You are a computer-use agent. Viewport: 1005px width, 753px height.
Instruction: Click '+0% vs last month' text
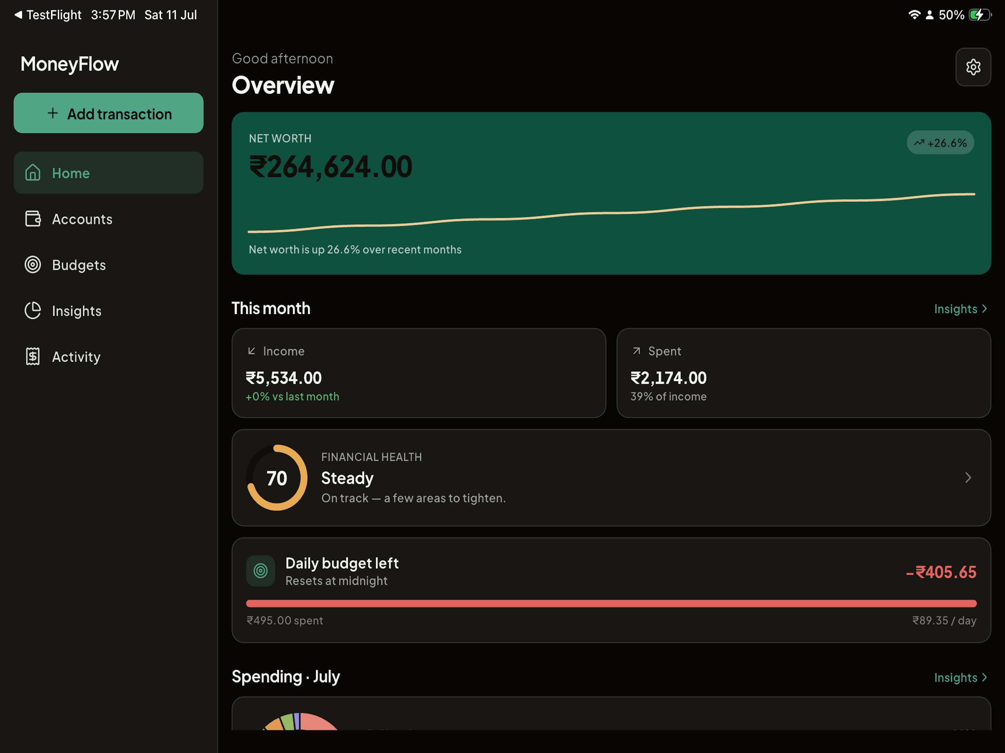point(292,396)
